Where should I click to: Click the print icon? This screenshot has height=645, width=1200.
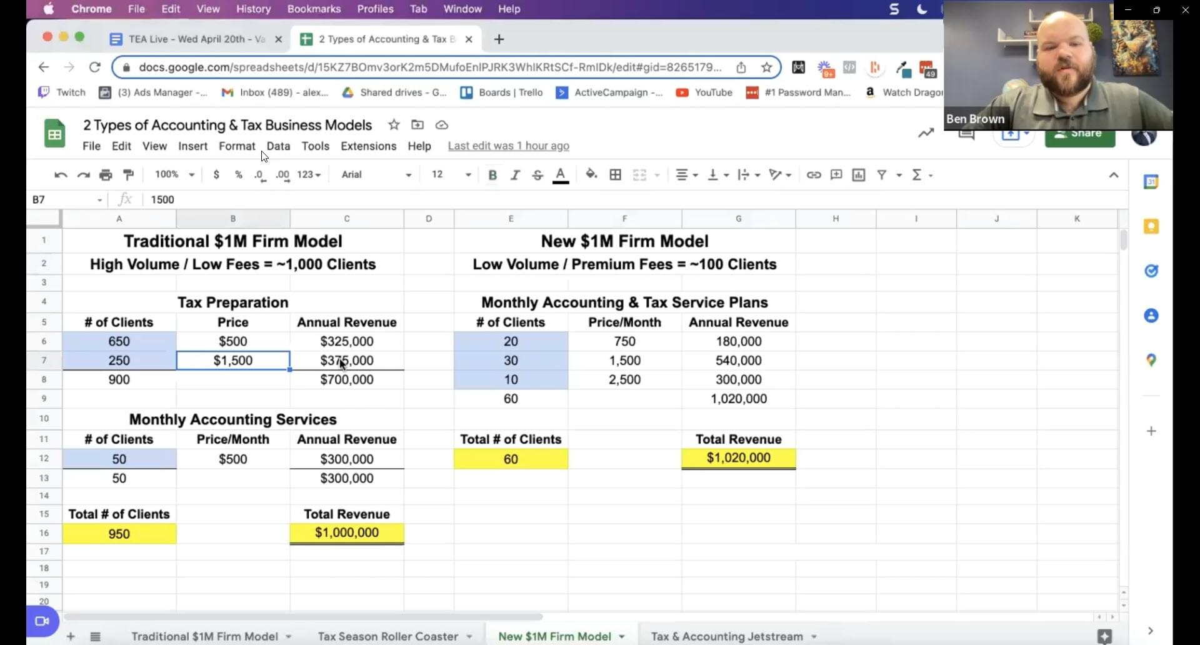point(106,175)
